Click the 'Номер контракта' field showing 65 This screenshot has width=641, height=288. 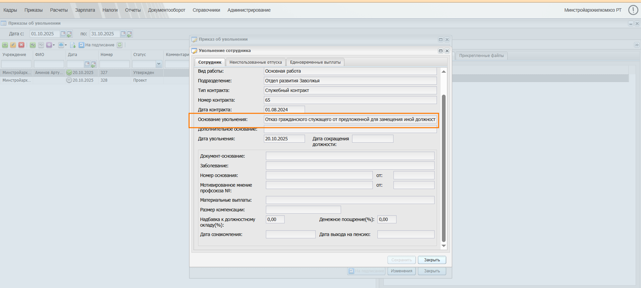point(350,100)
